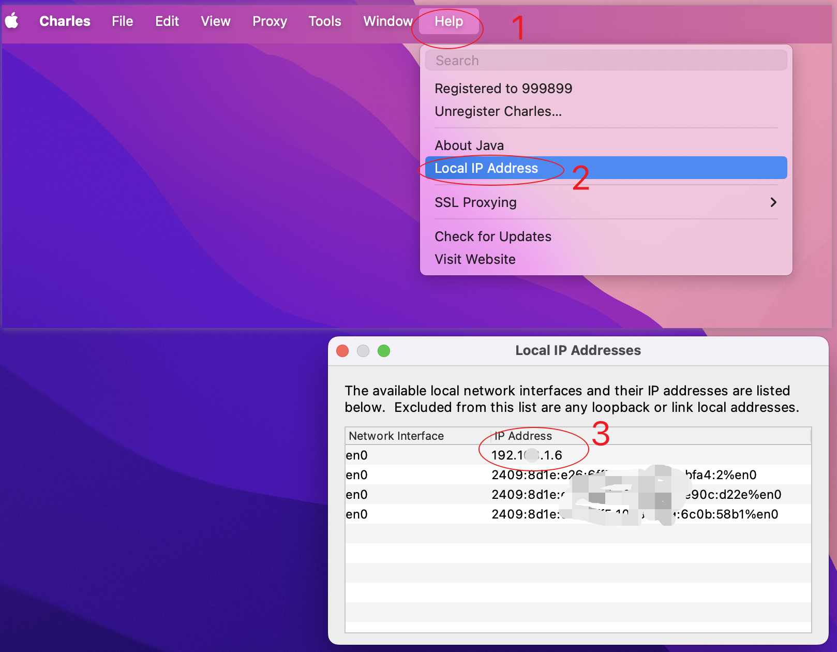Open the View menu

click(x=216, y=21)
